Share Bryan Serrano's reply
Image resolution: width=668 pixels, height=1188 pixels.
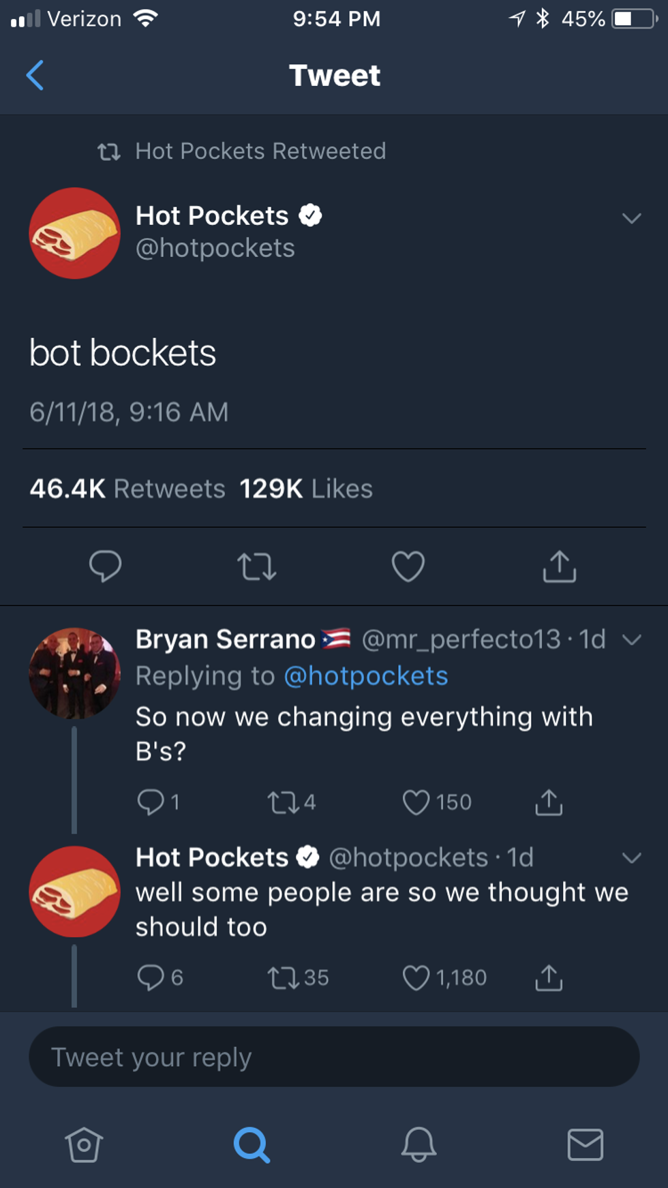click(549, 802)
